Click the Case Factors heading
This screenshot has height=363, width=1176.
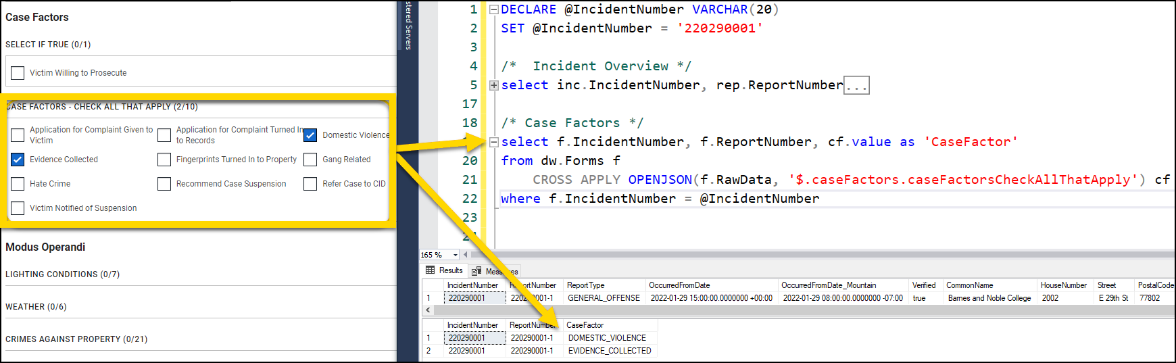(x=37, y=18)
